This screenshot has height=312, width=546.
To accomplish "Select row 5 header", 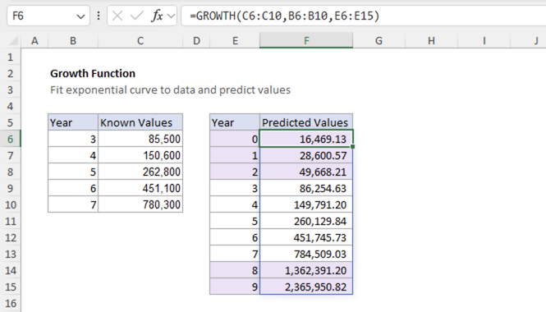I will [11, 122].
